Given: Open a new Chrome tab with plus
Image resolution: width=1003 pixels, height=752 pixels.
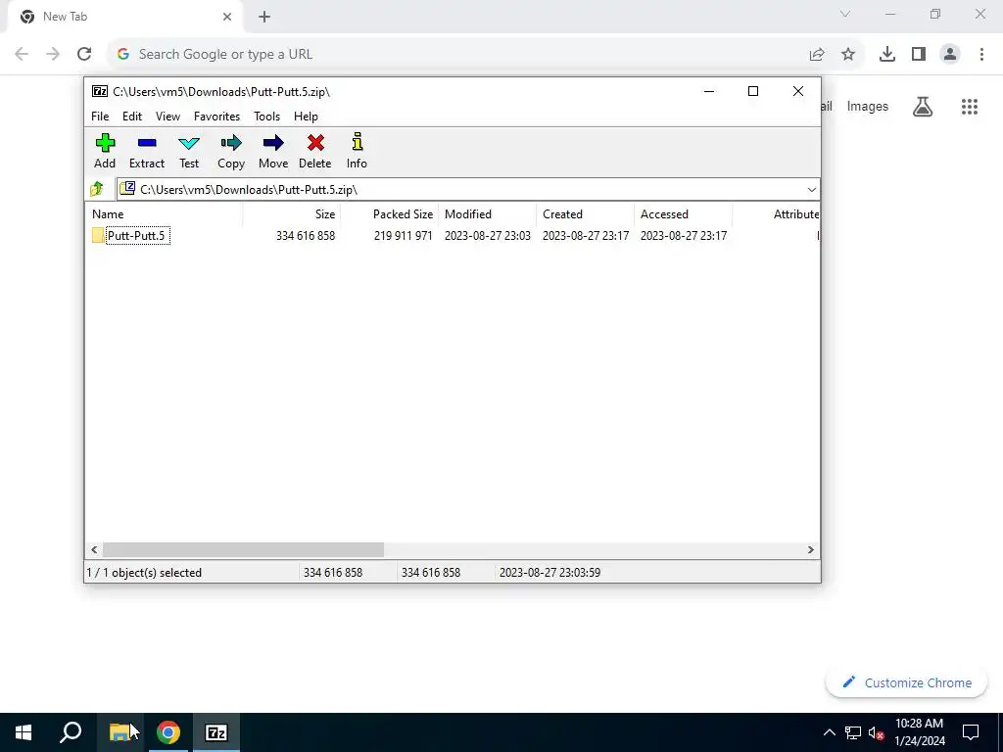Looking at the screenshot, I should (264, 17).
